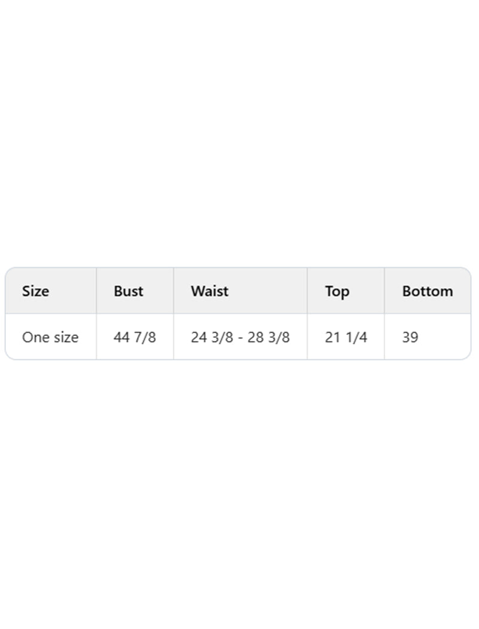Click the 24 3/8 waist minimum
479x629 pixels.
click(212, 337)
